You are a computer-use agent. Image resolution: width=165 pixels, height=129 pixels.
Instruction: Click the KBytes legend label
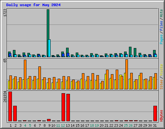[161, 116]
